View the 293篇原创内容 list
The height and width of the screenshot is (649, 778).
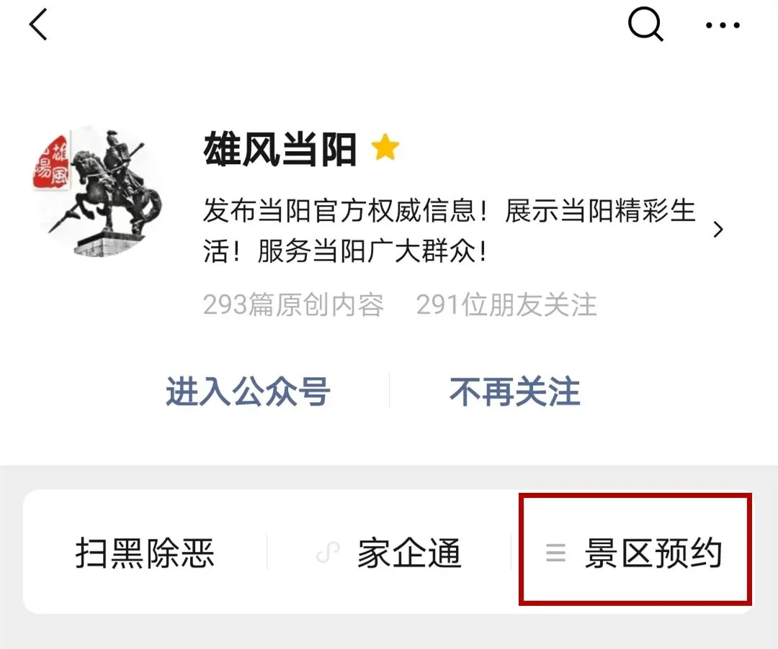[293, 304]
